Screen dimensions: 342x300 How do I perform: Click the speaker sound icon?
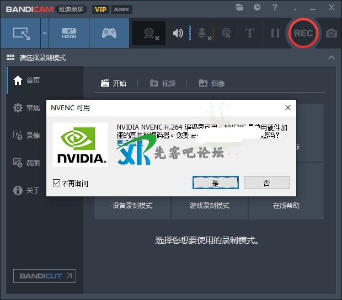coord(178,33)
